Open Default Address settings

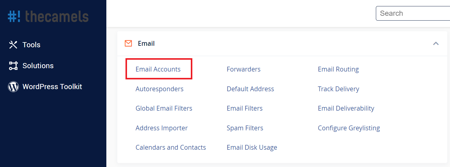click(x=250, y=89)
